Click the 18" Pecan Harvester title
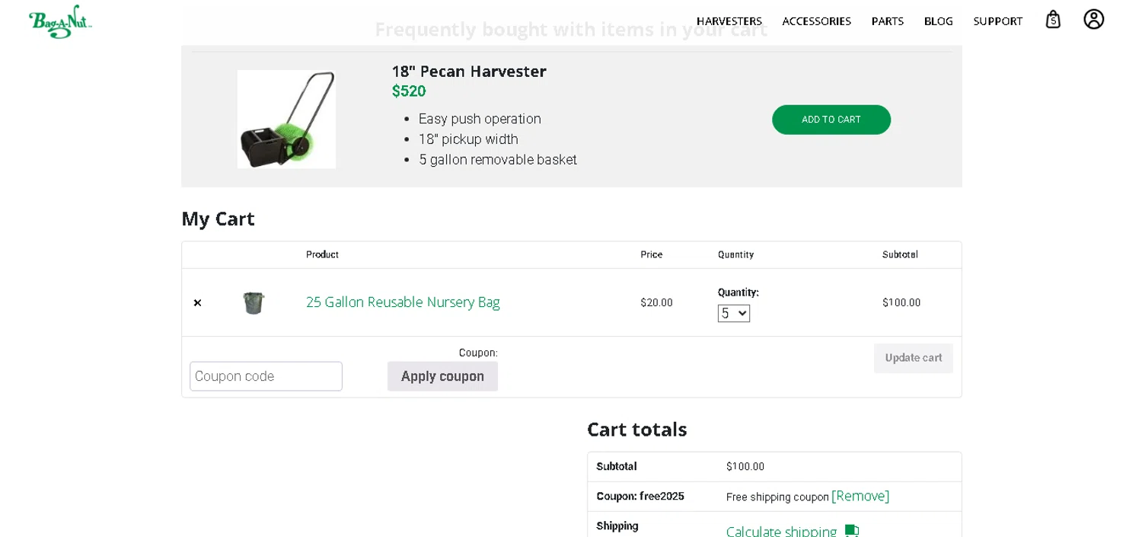 (x=469, y=72)
